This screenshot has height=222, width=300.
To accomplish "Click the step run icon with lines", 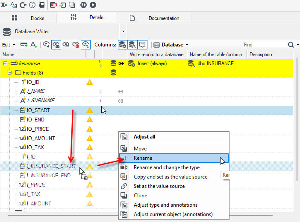I will click(x=83, y=5).
